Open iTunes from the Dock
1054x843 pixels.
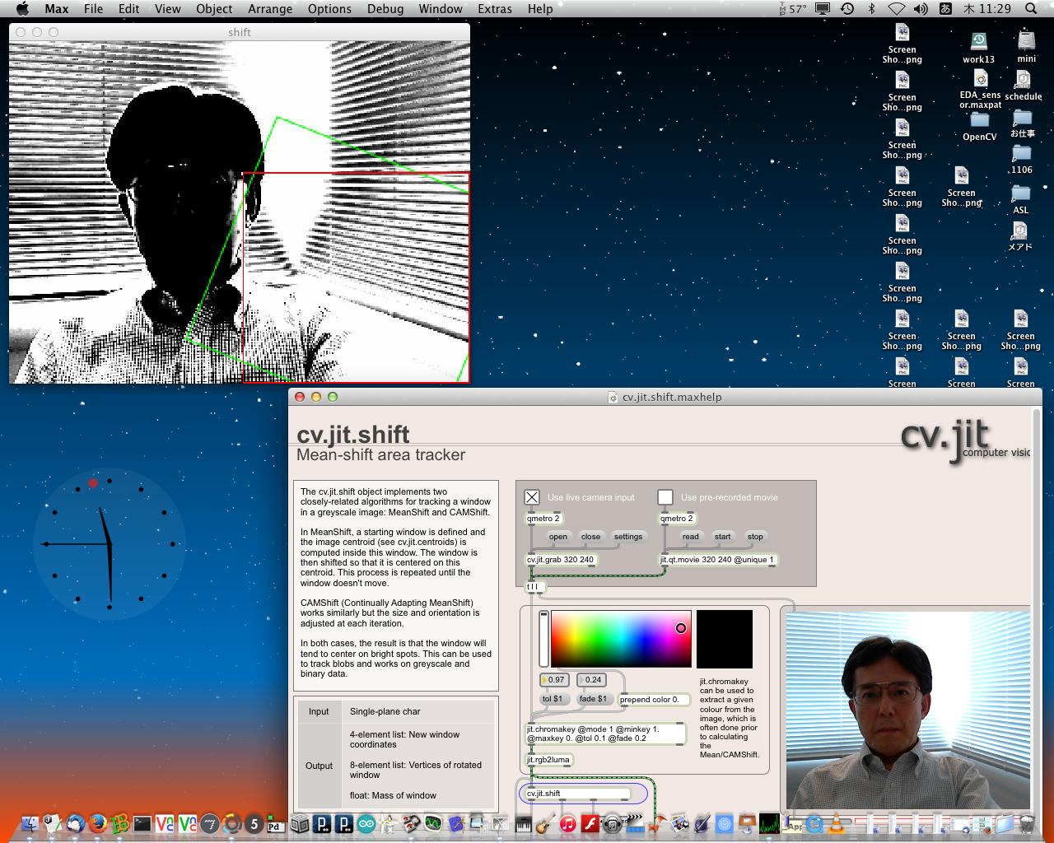pyautogui.click(x=567, y=823)
